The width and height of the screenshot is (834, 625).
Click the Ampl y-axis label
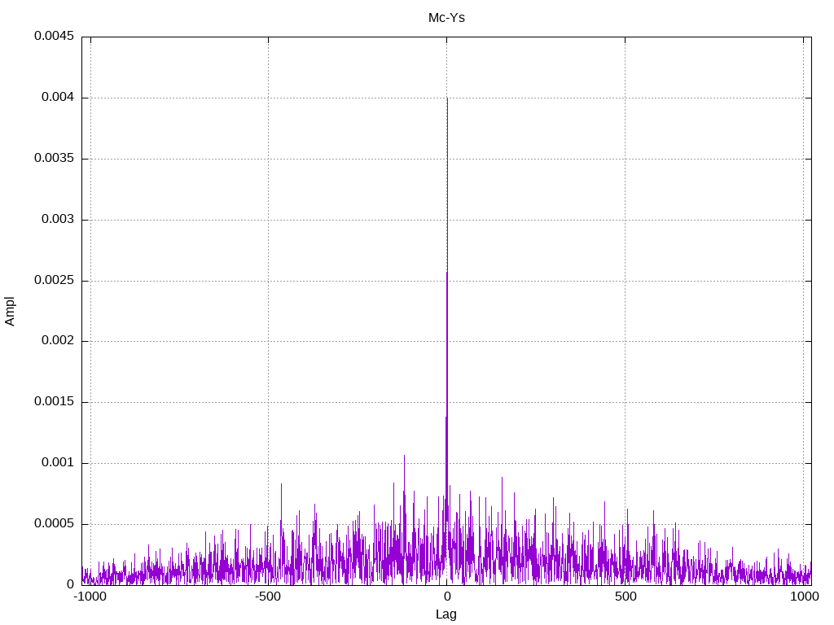10,311
